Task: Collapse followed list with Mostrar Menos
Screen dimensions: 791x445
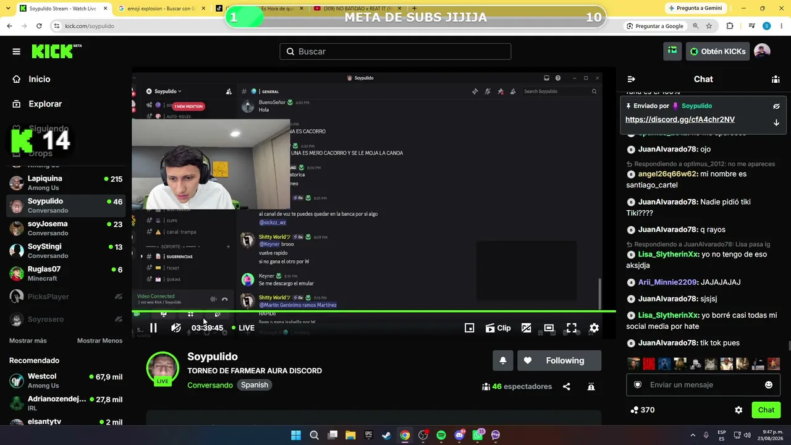Action: [x=99, y=341]
